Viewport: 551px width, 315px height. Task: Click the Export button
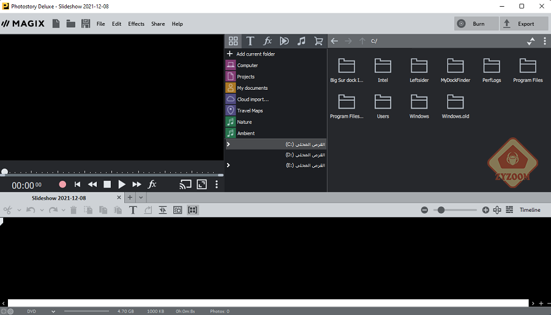coord(523,24)
